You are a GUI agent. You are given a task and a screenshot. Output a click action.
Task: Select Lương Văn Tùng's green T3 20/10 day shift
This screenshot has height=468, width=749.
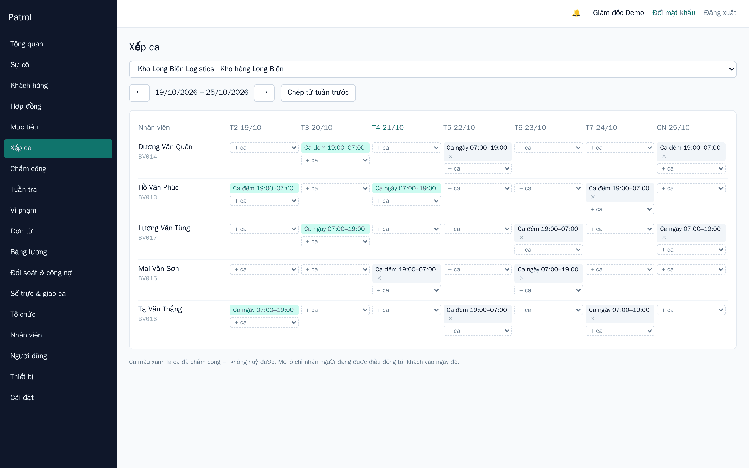pyautogui.click(x=335, y=229)
